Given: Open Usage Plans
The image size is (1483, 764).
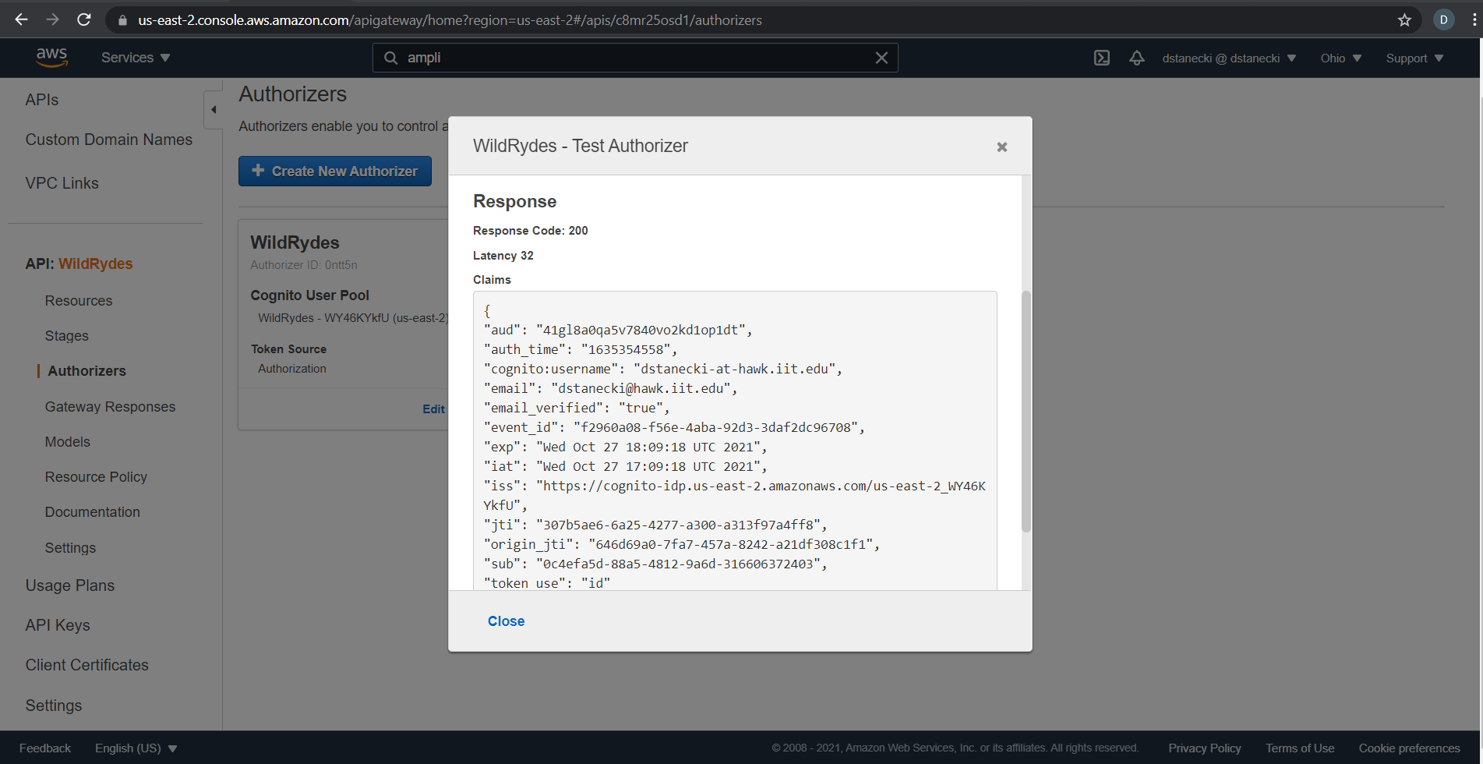Looking at the screenshot, I should 70,585.
